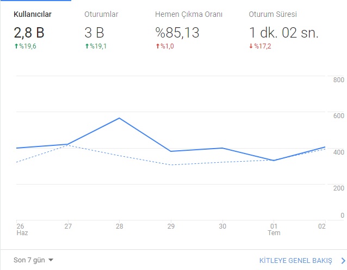Click the chart data point on 01 Tem
The height and width of the screenshot is (270, 347).
(x=274, y=161)
